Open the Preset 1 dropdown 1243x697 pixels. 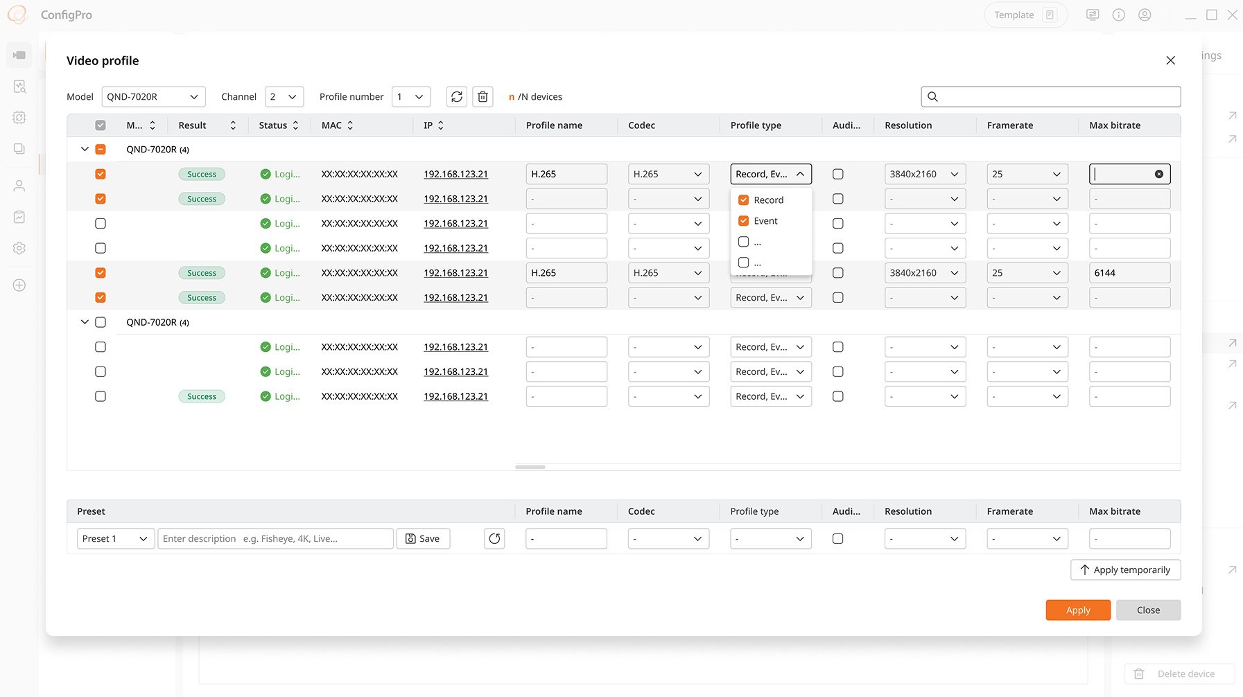click(115, 538)
